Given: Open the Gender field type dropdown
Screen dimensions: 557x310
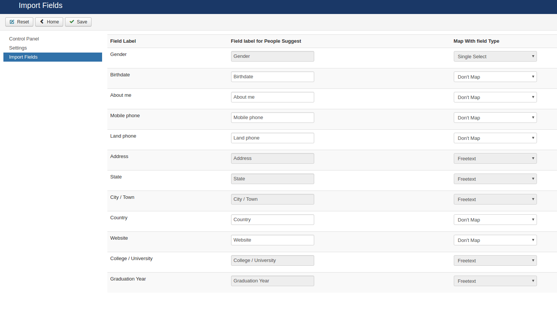Looking at the screenshot, I should [495, 56].
